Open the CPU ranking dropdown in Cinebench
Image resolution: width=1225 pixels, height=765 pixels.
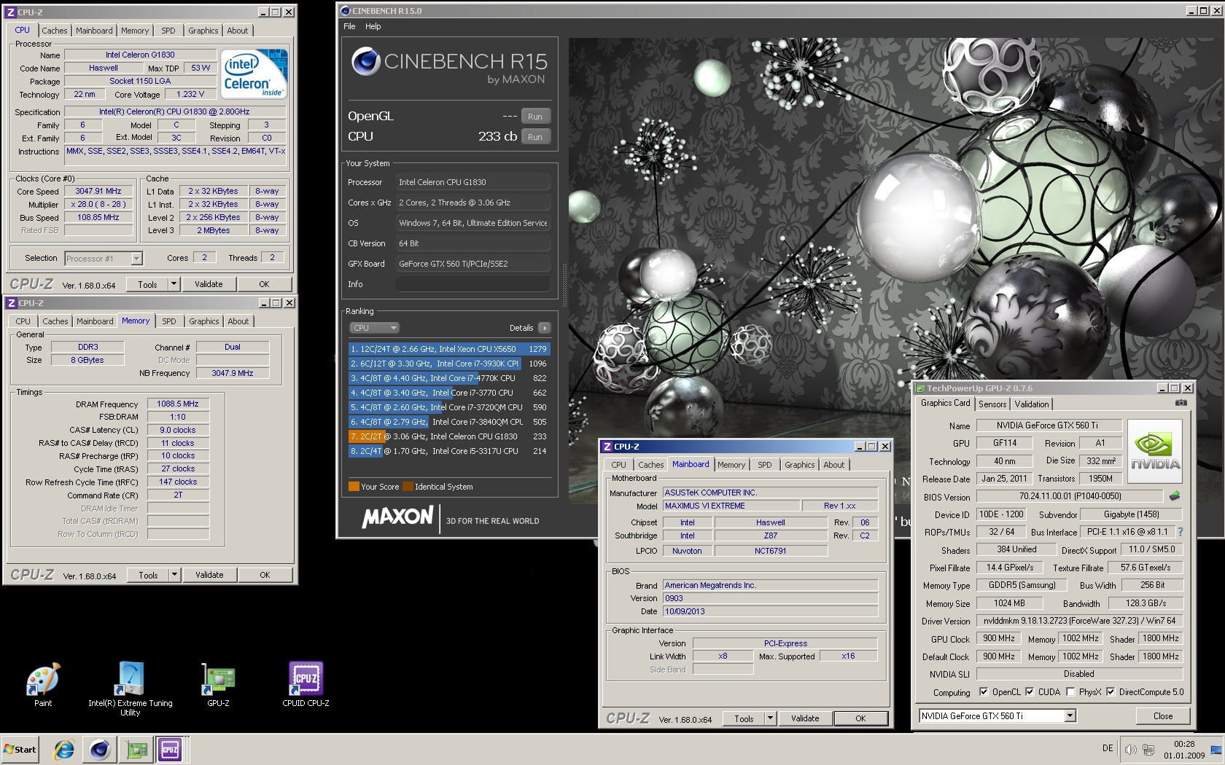(375, 328)
